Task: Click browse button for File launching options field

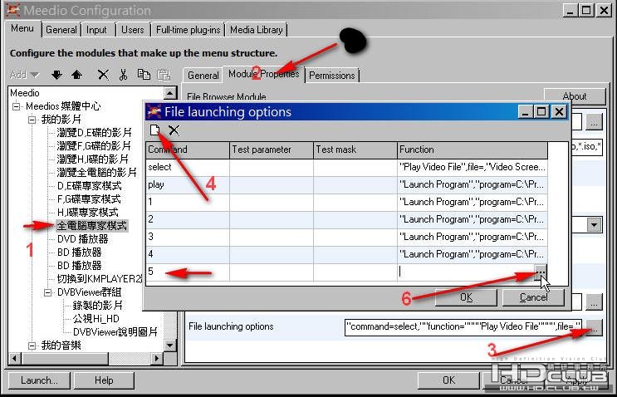Action: 595,327
